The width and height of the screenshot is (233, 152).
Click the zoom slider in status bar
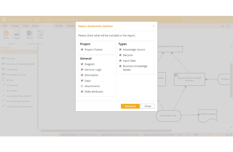point(210,135)
